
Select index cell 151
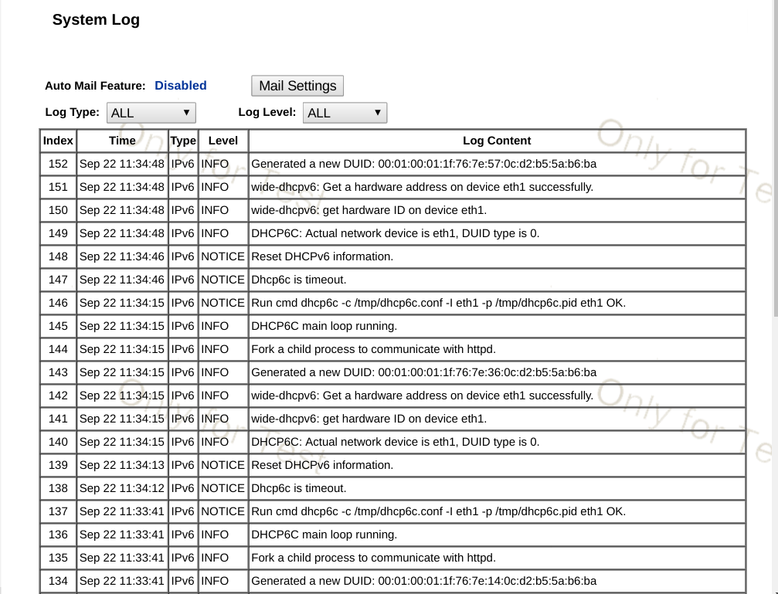(x=58, y=187)
